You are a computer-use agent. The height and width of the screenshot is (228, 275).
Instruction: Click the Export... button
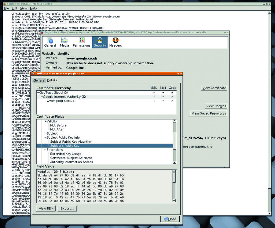click(x=67, y=208)
